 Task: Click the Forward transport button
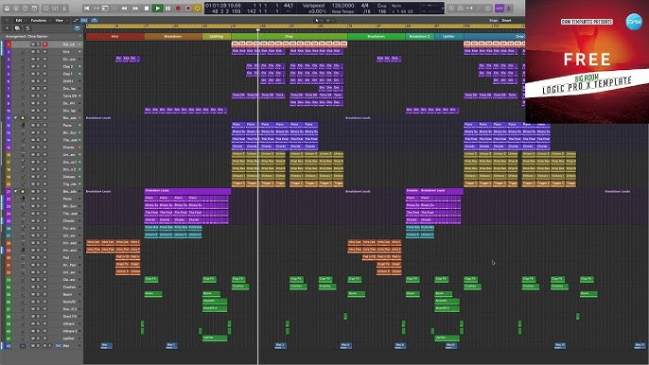coord(135,8)
